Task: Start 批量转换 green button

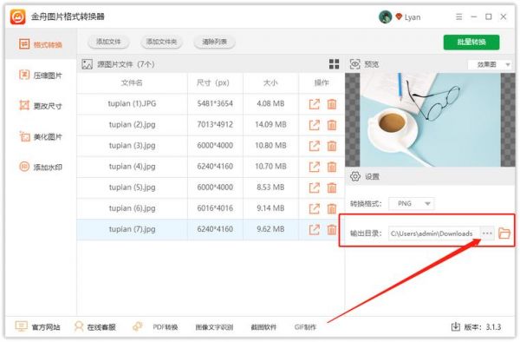Action: pyautogui.click(x=471, y=43)
